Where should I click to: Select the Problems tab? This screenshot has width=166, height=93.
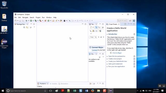43,84
